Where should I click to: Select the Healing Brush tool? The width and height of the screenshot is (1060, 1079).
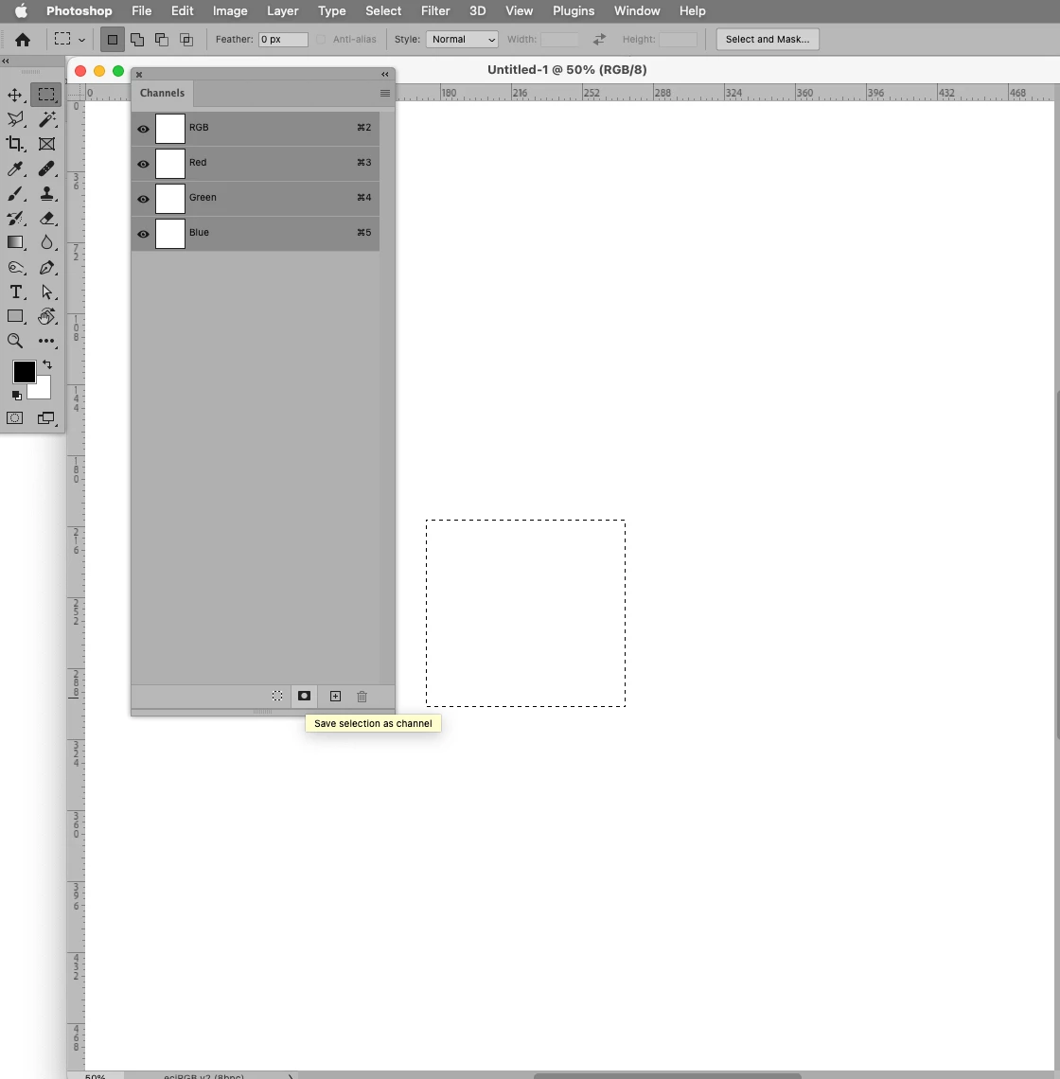(46, 168)
